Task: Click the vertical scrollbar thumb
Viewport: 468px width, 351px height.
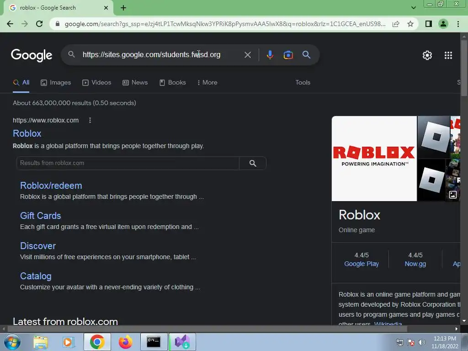Action: pos(464,67)
